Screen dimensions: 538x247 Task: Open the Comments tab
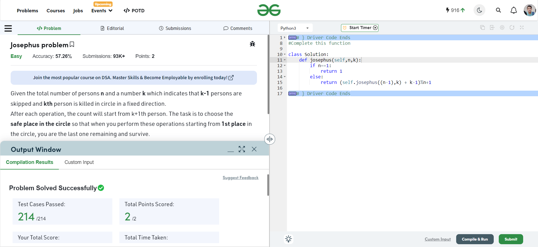pyautogui.click(x=238, y=28)
